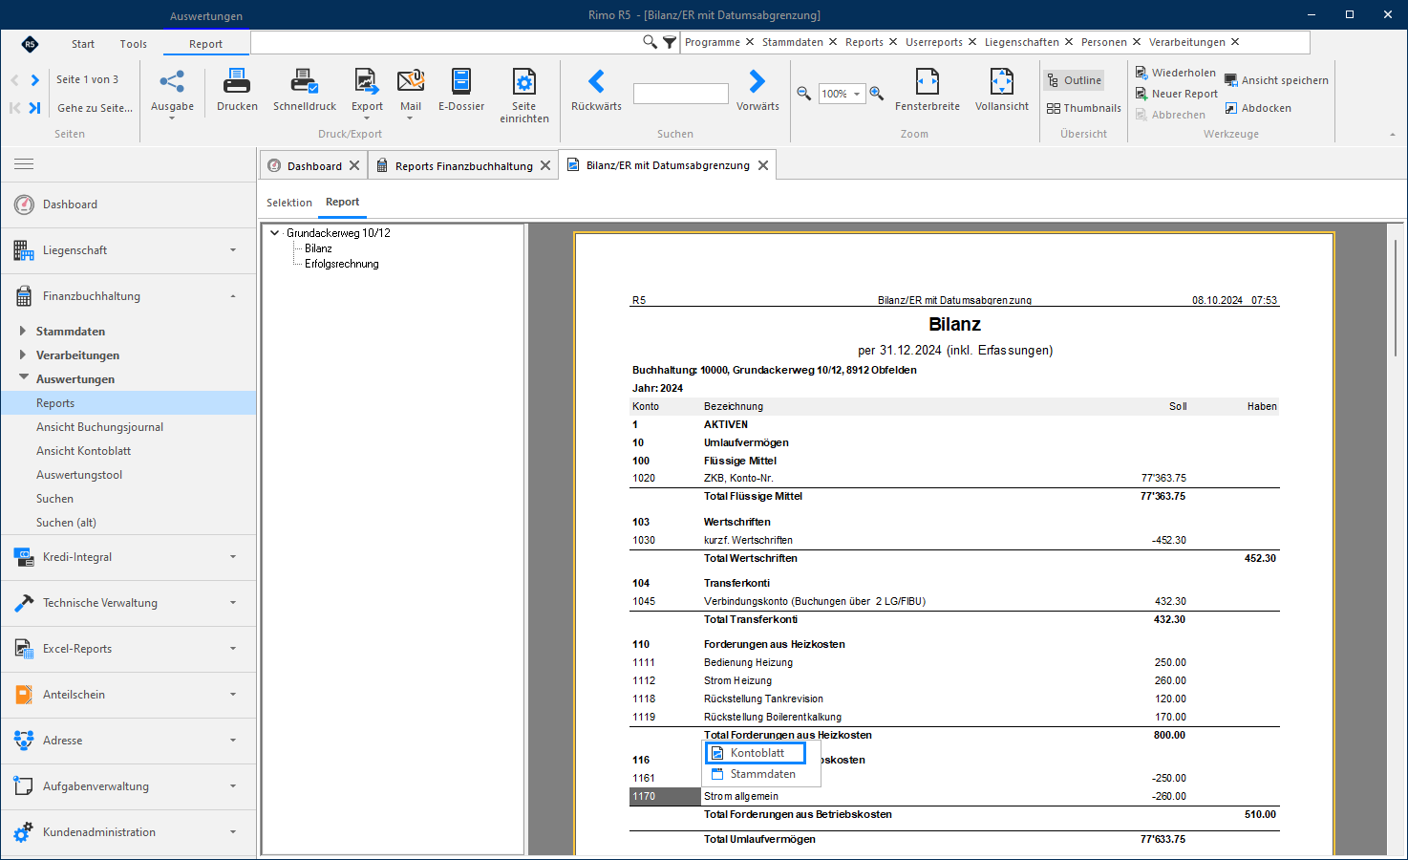
Task: Click the Ausgabe share icon
Action: (172, 82)
